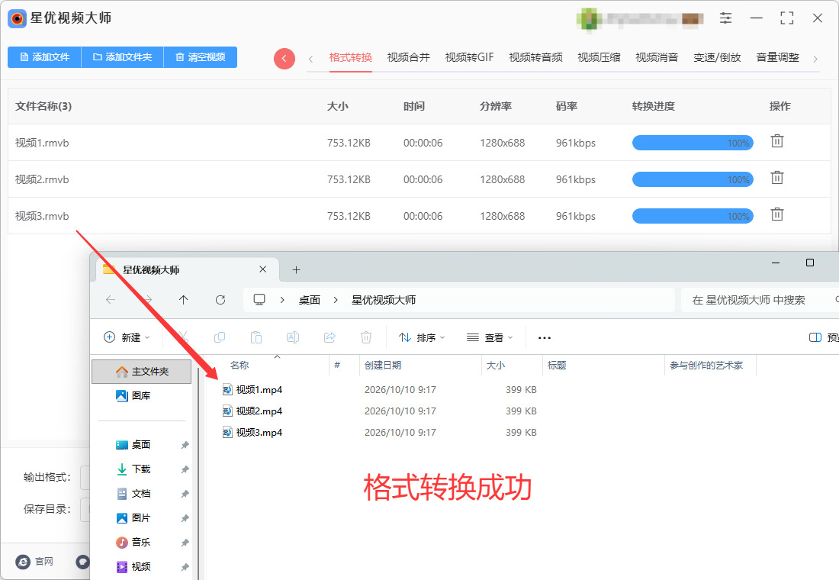
Task: Click the progress bar for 视频3.rmvb
Action: [693, 217]
